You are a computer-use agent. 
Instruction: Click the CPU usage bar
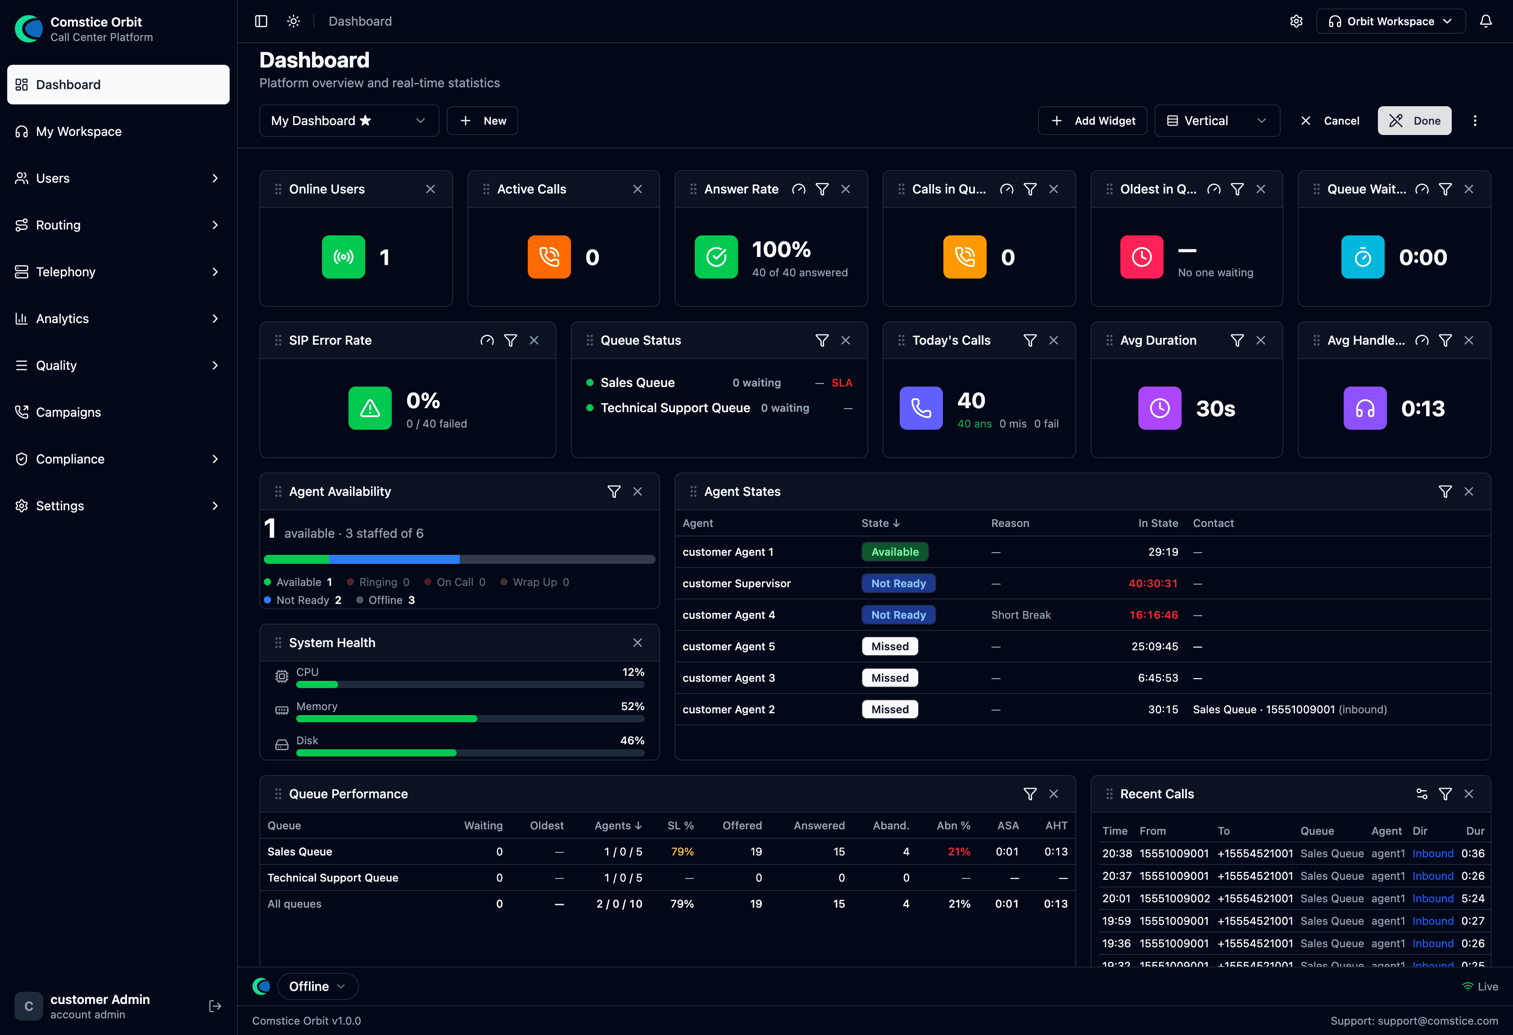click(470, 684)
